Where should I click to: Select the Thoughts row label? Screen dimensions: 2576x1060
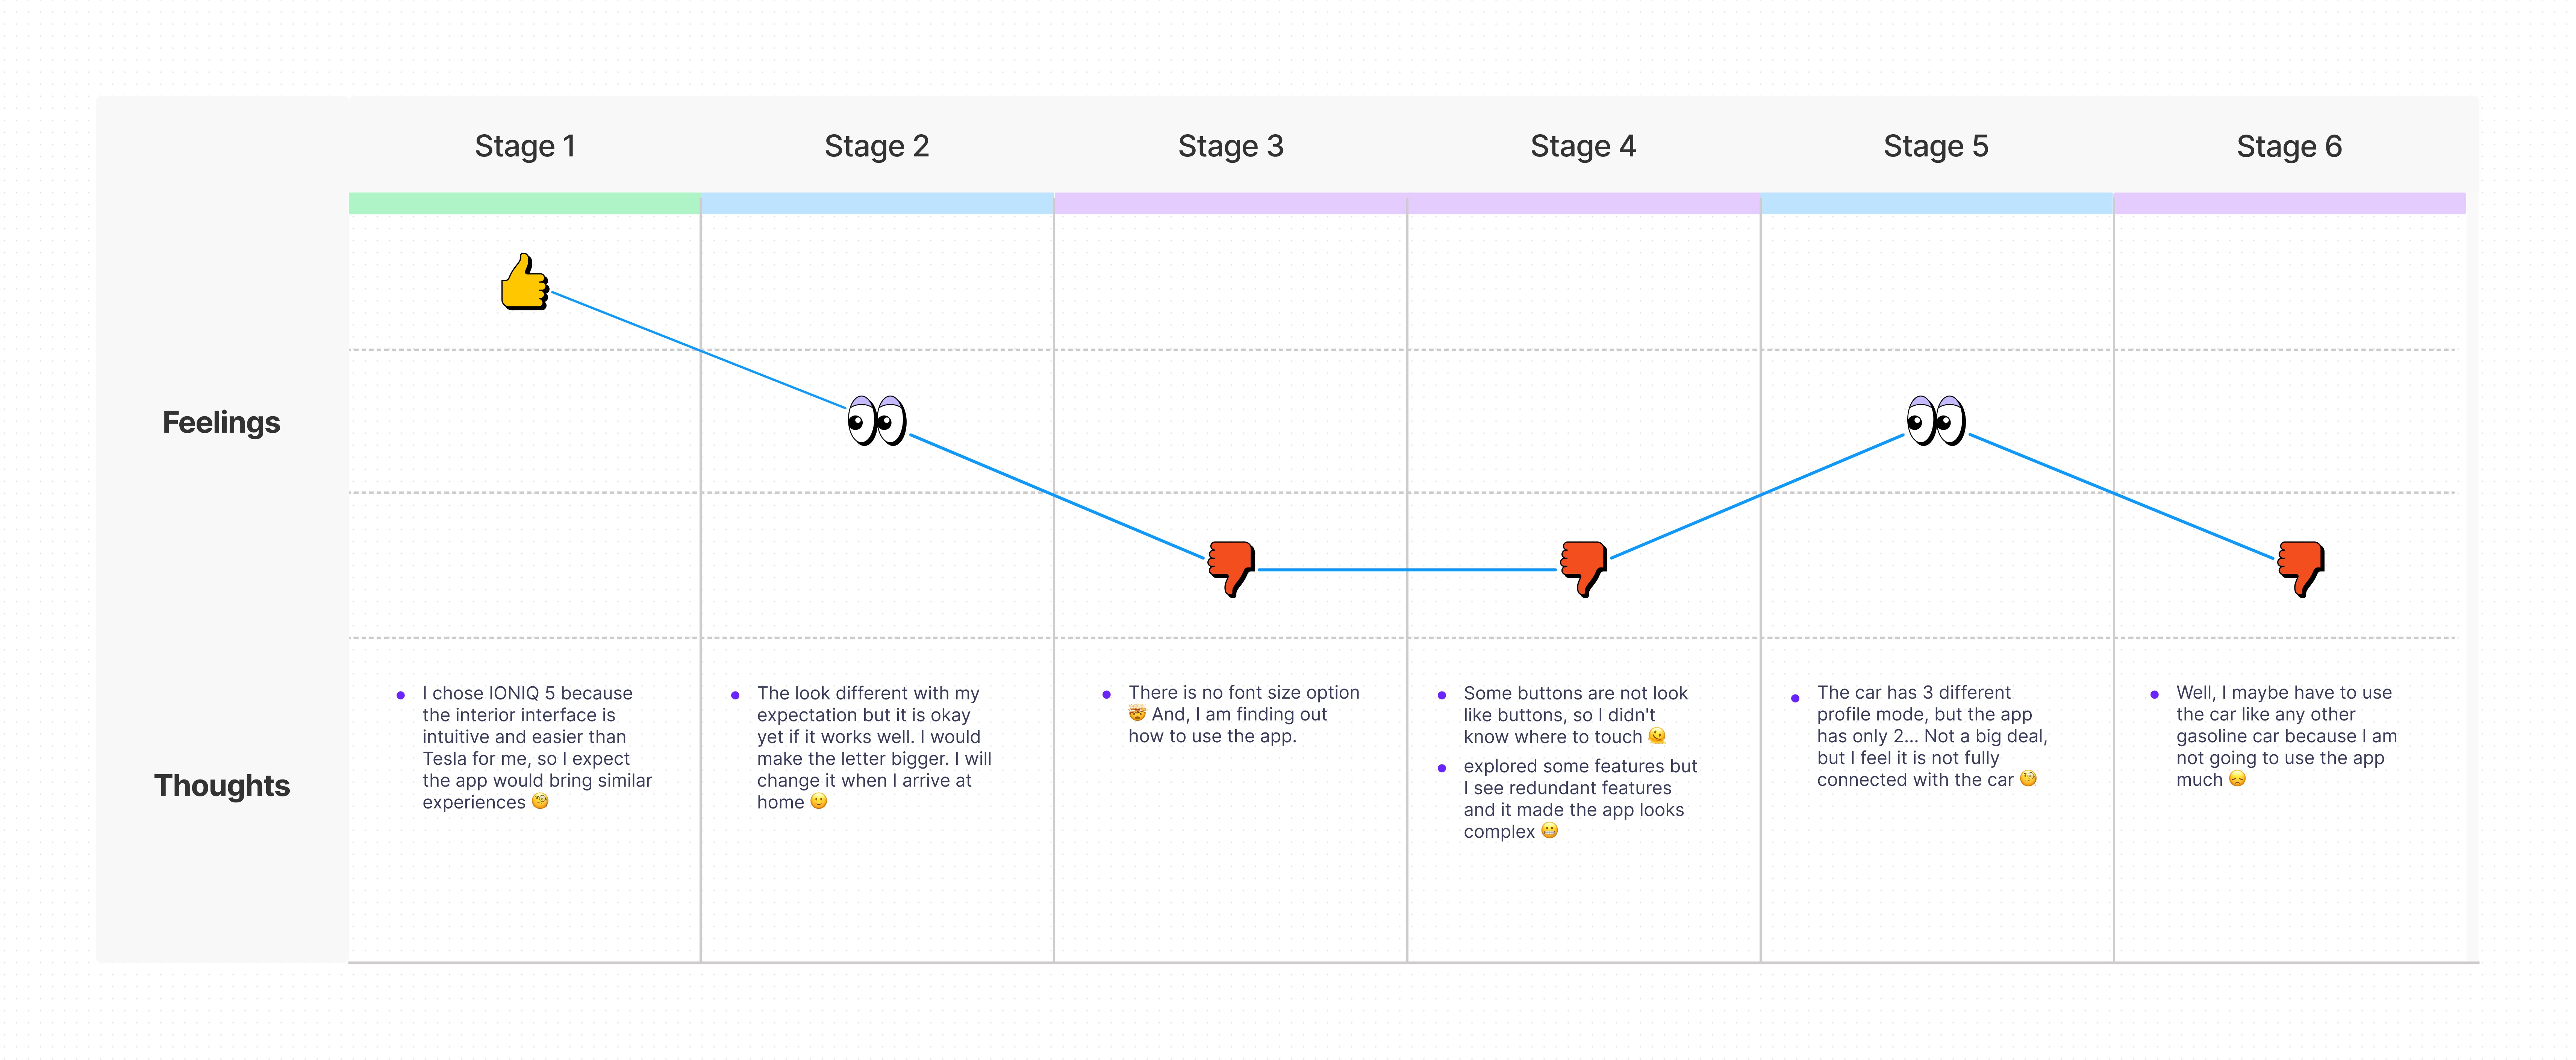(x=222, y=786)
